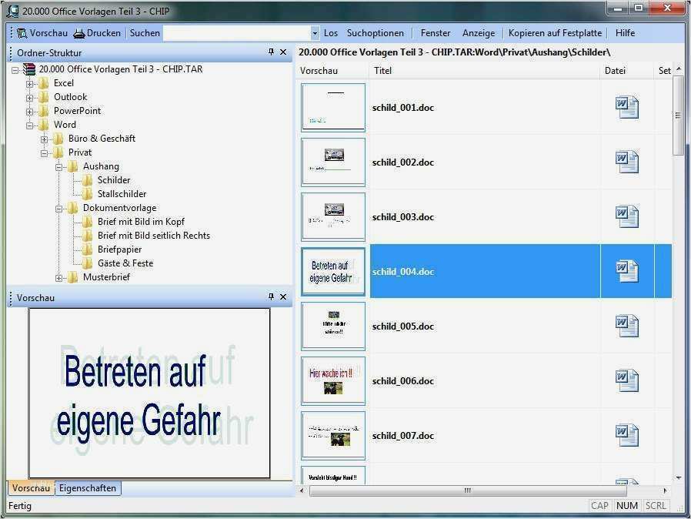Click the Betreten auf eigene Gefahr thumbnail
Screen dimensions: 691x519
pyautogui.click(x=332, y=270)
